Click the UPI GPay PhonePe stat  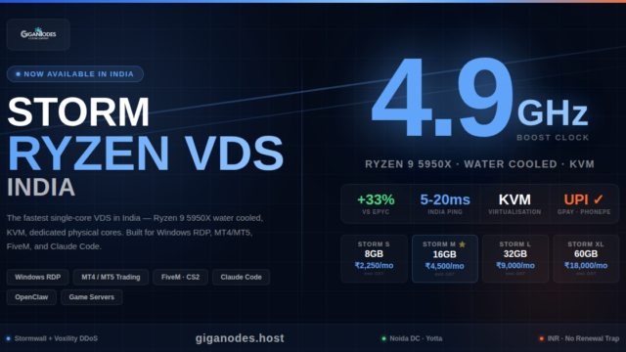click(x=584, y=203)
